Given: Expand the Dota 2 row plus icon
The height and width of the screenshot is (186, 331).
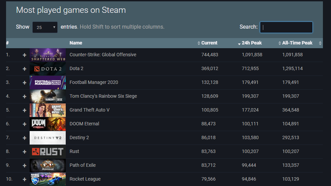Looking at the screenshot, I should coord(25,69).
